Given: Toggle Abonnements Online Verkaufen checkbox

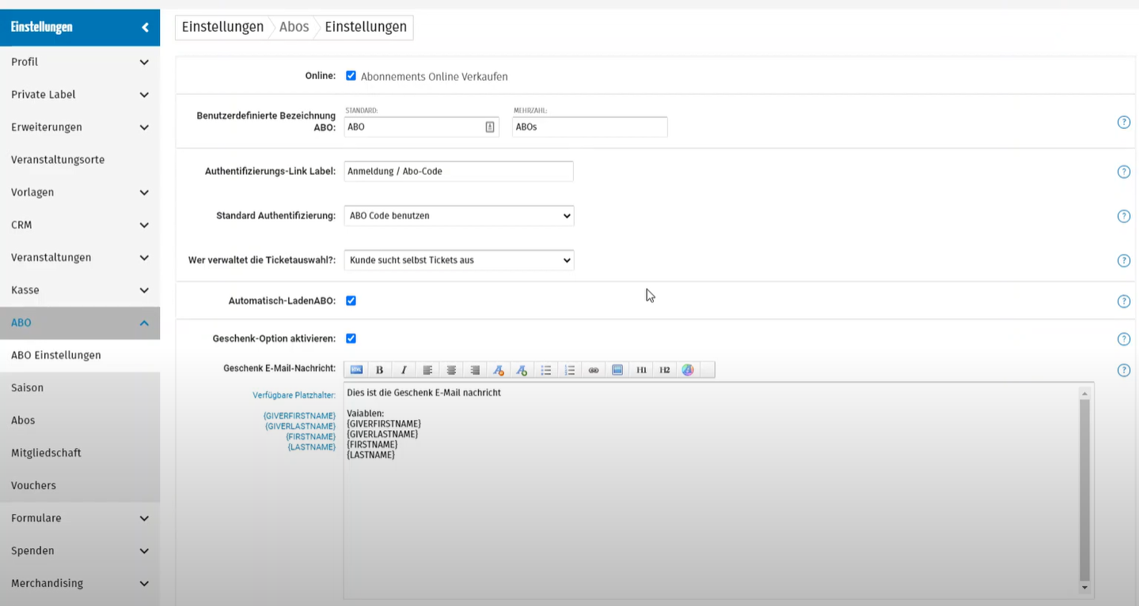Looking at the screenshot, I should click(351, 76).
